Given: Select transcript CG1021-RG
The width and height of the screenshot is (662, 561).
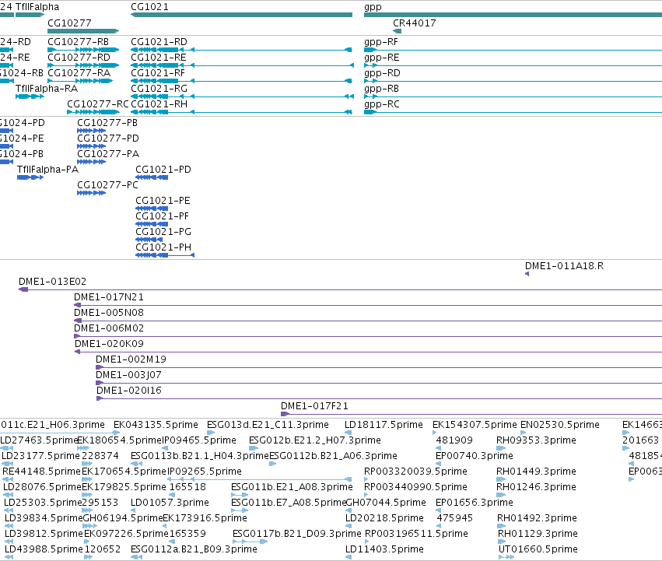Looking at the screenshot, I should coord(243,96).
